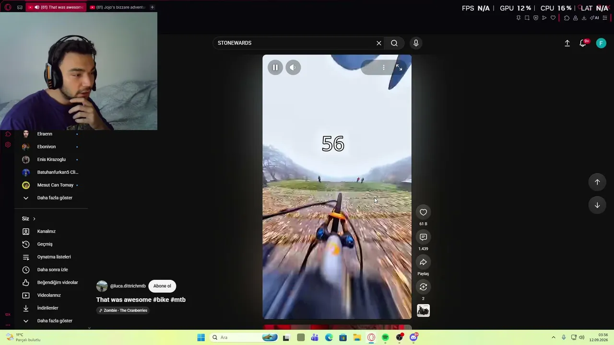The width and height of the screenshot is (614, 345).
Task: Share this Short using Paylaş arrow
Action: 423,262
